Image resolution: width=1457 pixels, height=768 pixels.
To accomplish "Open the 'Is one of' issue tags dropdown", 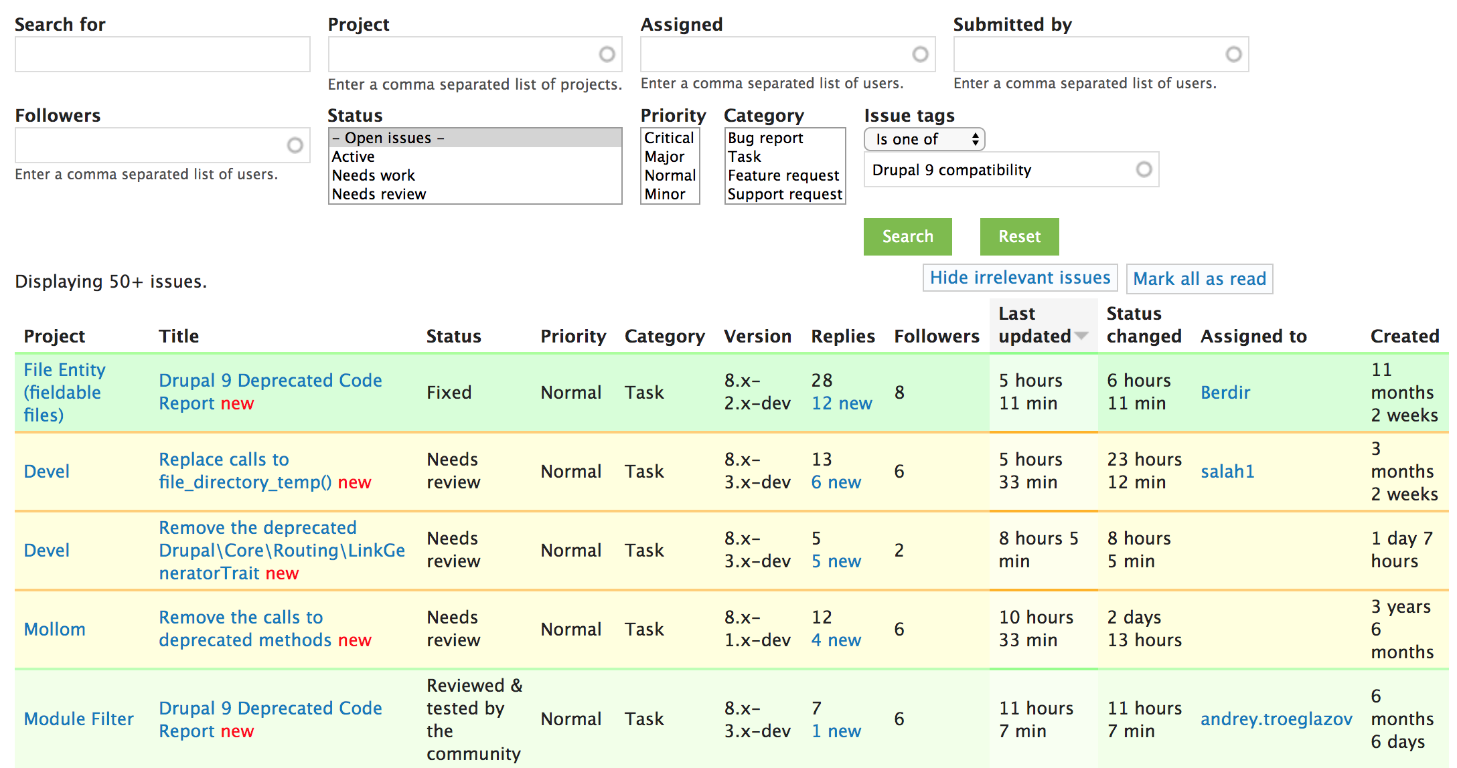I will pyautogui.click(x=924, y=139).
